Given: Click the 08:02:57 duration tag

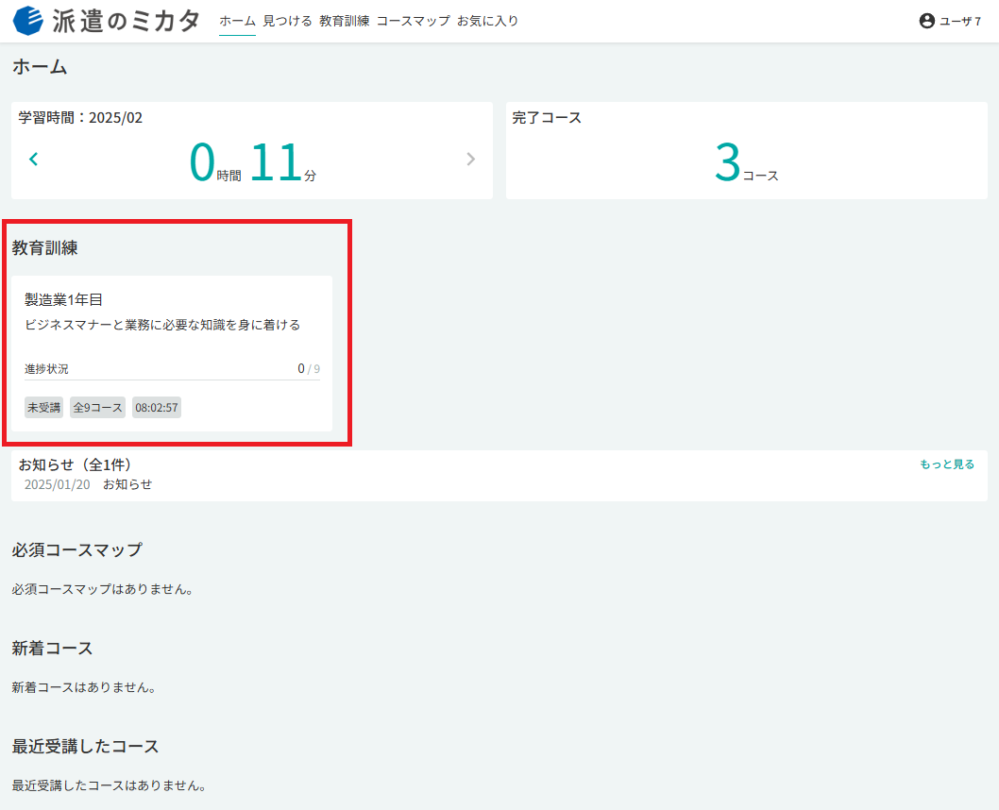Looking at the screenshot, I should coord(157,408).
